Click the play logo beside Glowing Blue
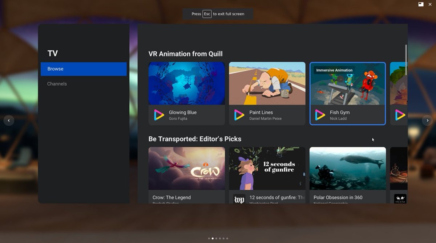This screenshot has height=243, width=436. (x=159, y=115)
